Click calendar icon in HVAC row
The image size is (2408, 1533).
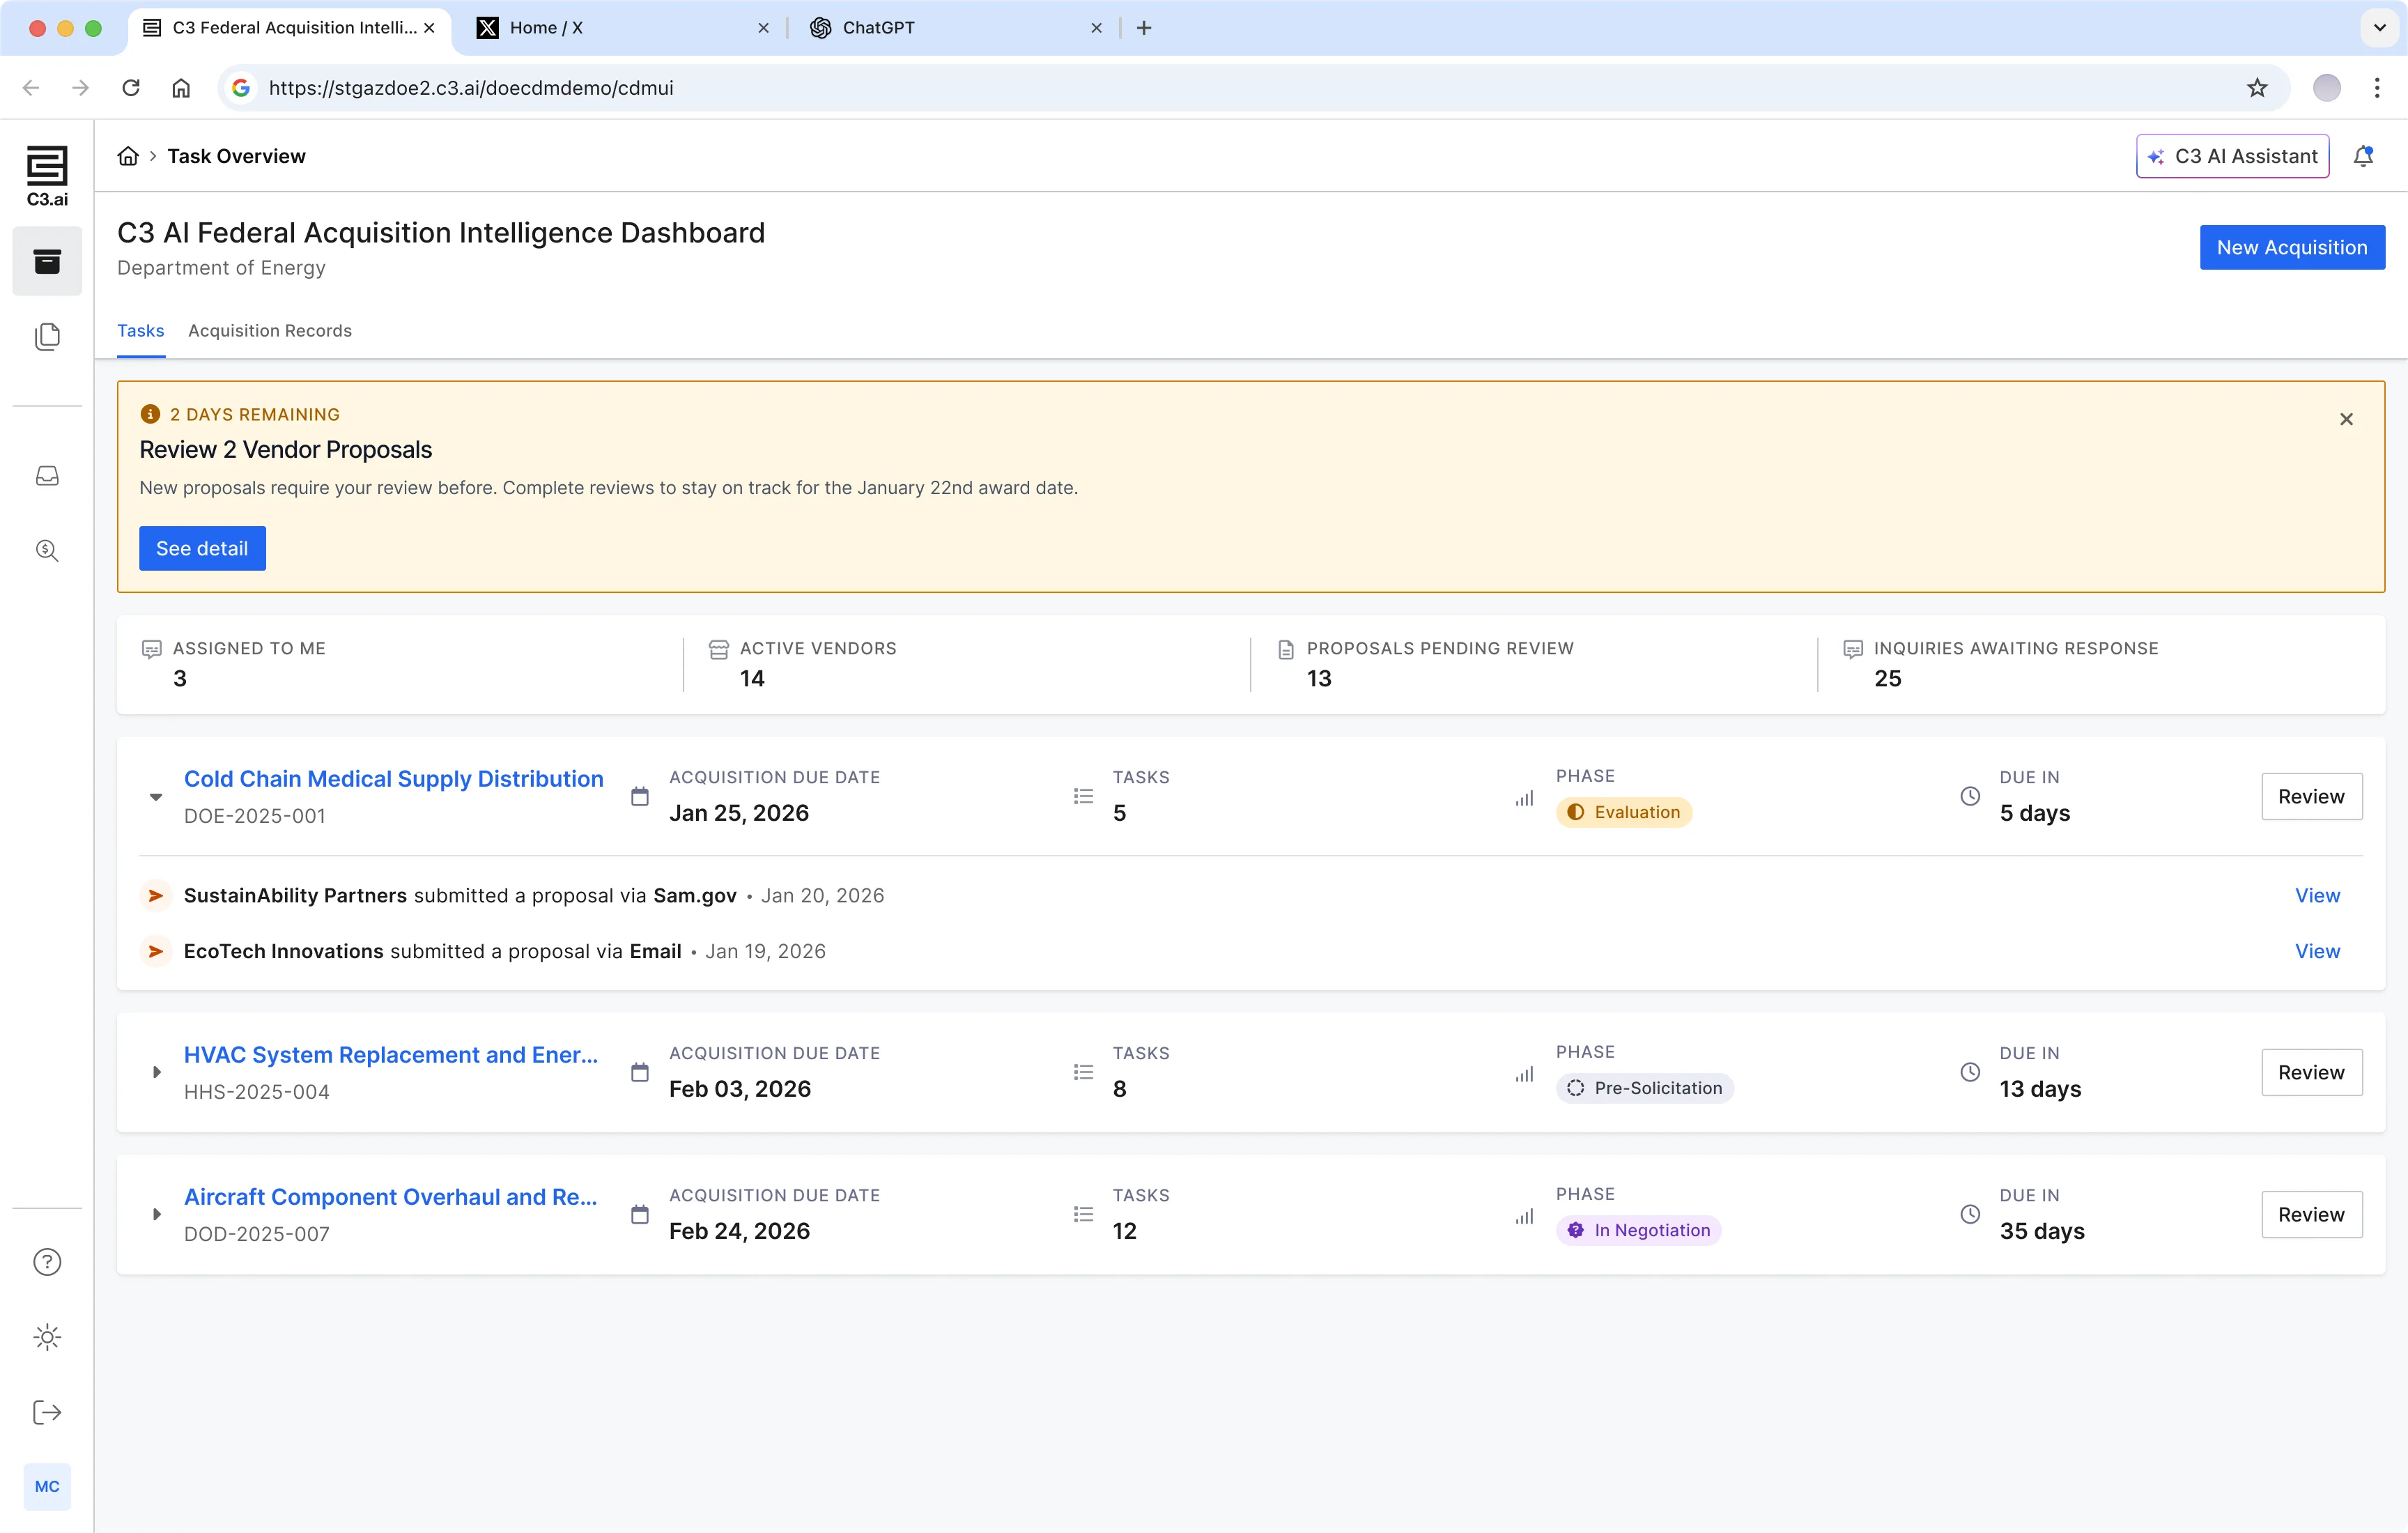pyautogui.click(x=640, y=1072)
